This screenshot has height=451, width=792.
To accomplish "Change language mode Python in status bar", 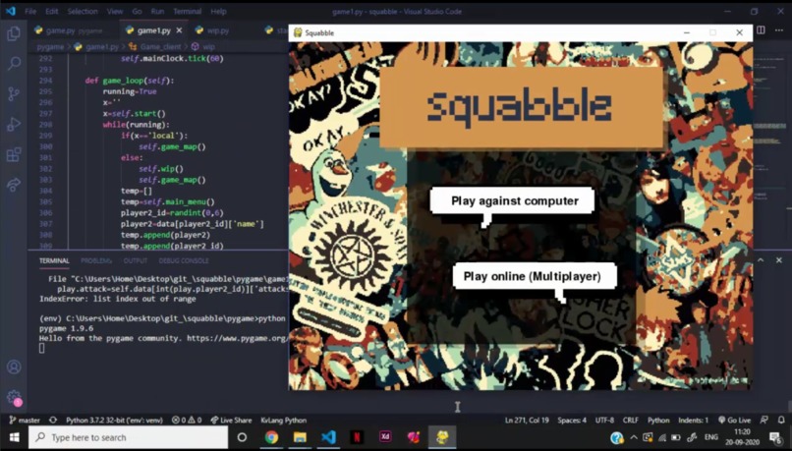I will pos(658,421).
